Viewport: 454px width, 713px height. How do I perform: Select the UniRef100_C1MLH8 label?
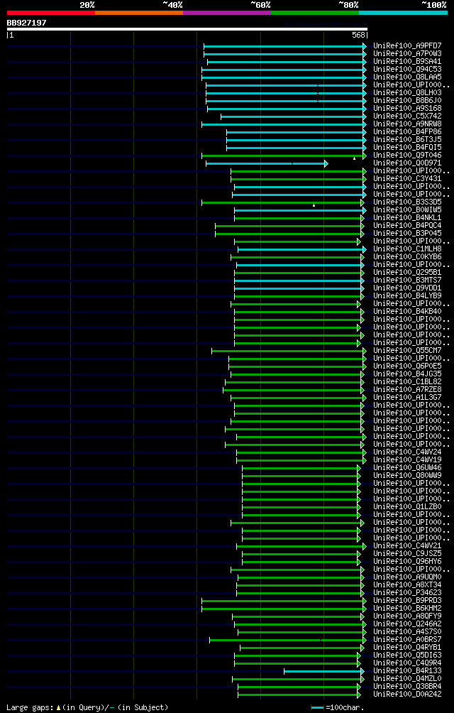coord(407,249)
